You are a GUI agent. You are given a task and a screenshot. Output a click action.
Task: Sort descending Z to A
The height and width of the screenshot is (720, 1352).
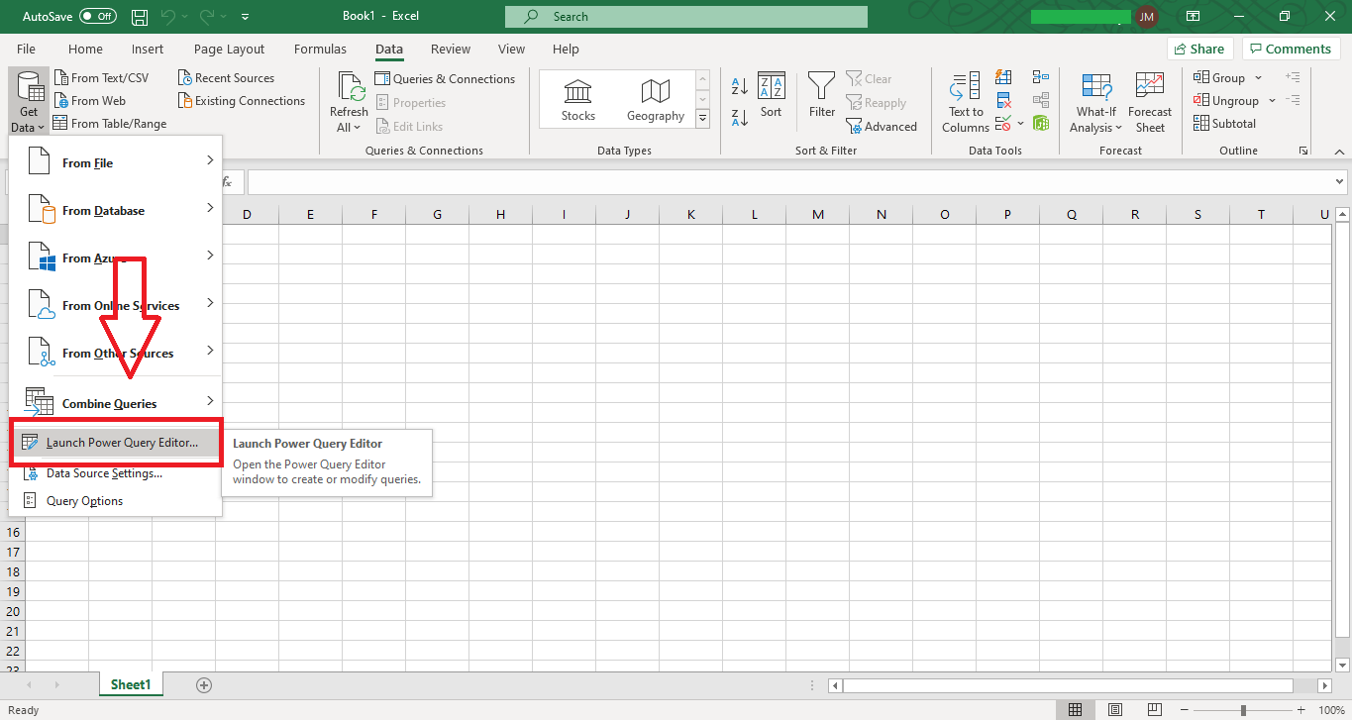tap(740, 118)
